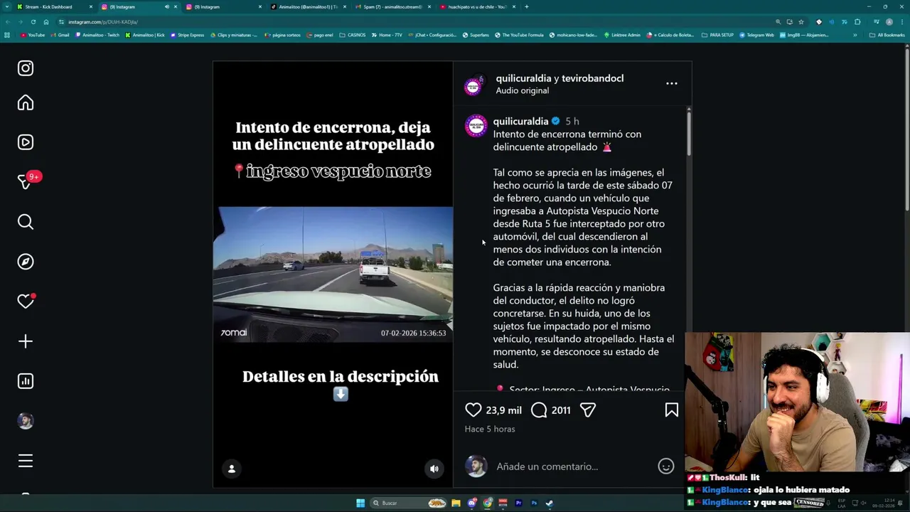
Task: Open Notifications heart in the sidebar
Action: (26, 302)
